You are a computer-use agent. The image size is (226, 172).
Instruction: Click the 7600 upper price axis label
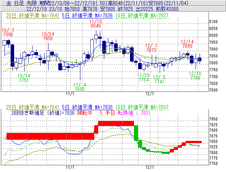tap(213, 90)
